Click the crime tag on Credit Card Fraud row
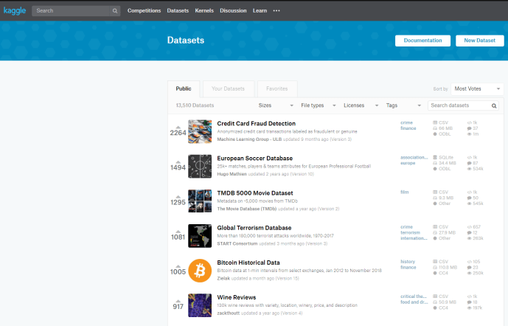508x326 pixels. click(x=406, y=123)
